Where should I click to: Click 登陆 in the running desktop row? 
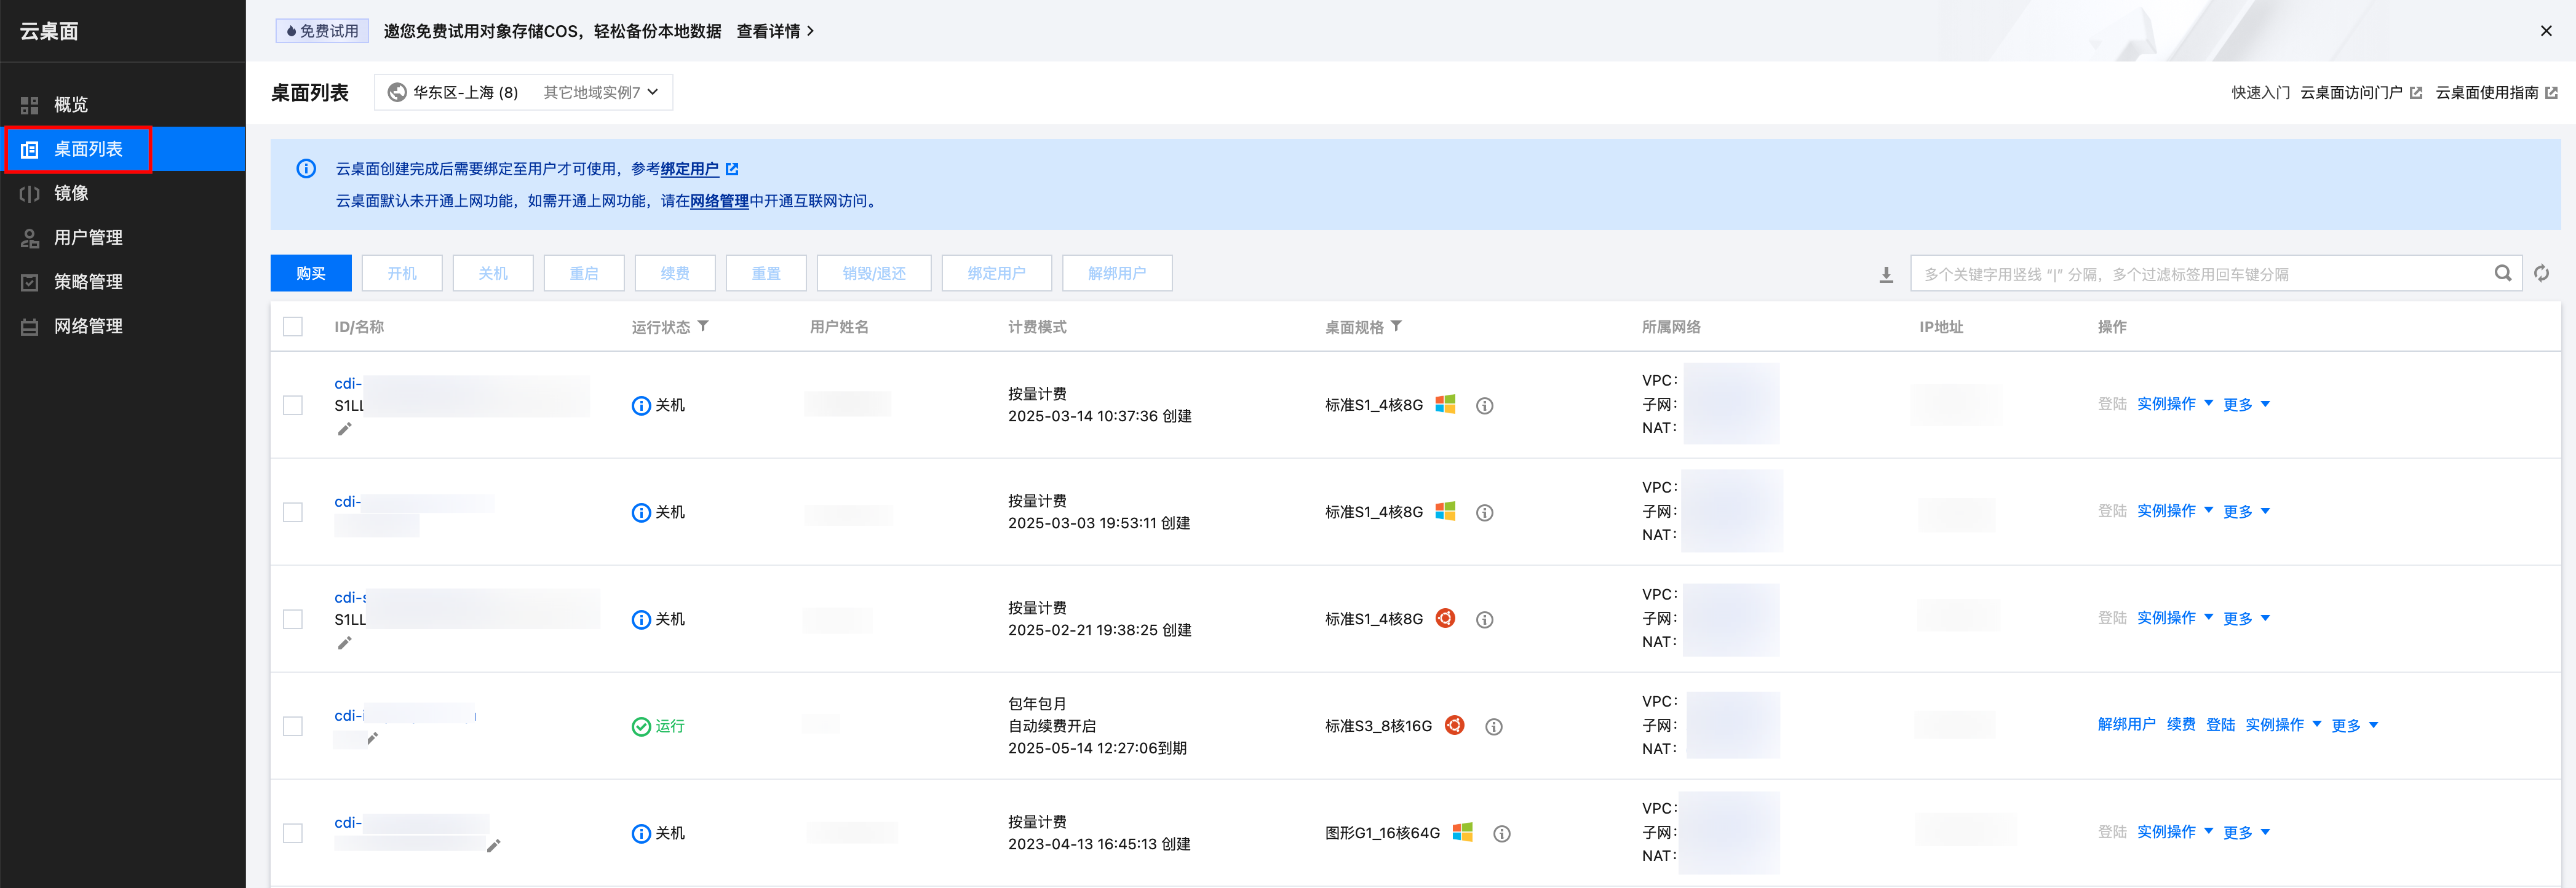click(2220, 725)
